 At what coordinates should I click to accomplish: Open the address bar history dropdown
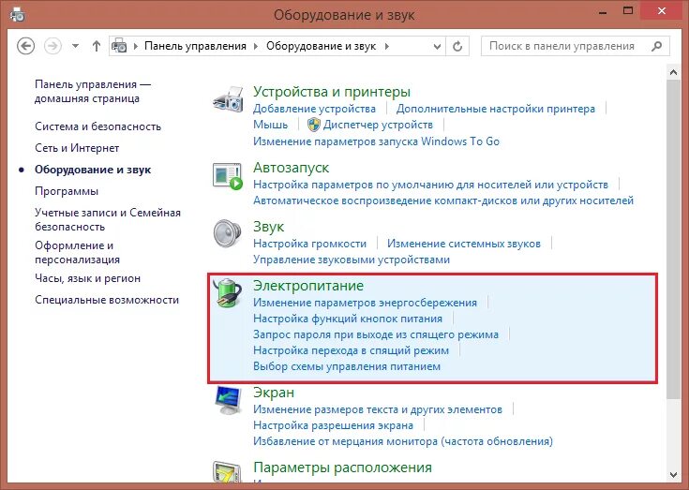coord(437,46)
